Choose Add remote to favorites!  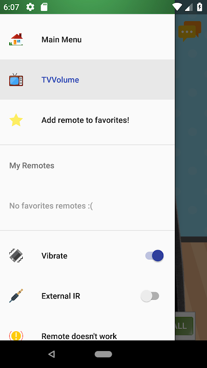pos(87,120)
